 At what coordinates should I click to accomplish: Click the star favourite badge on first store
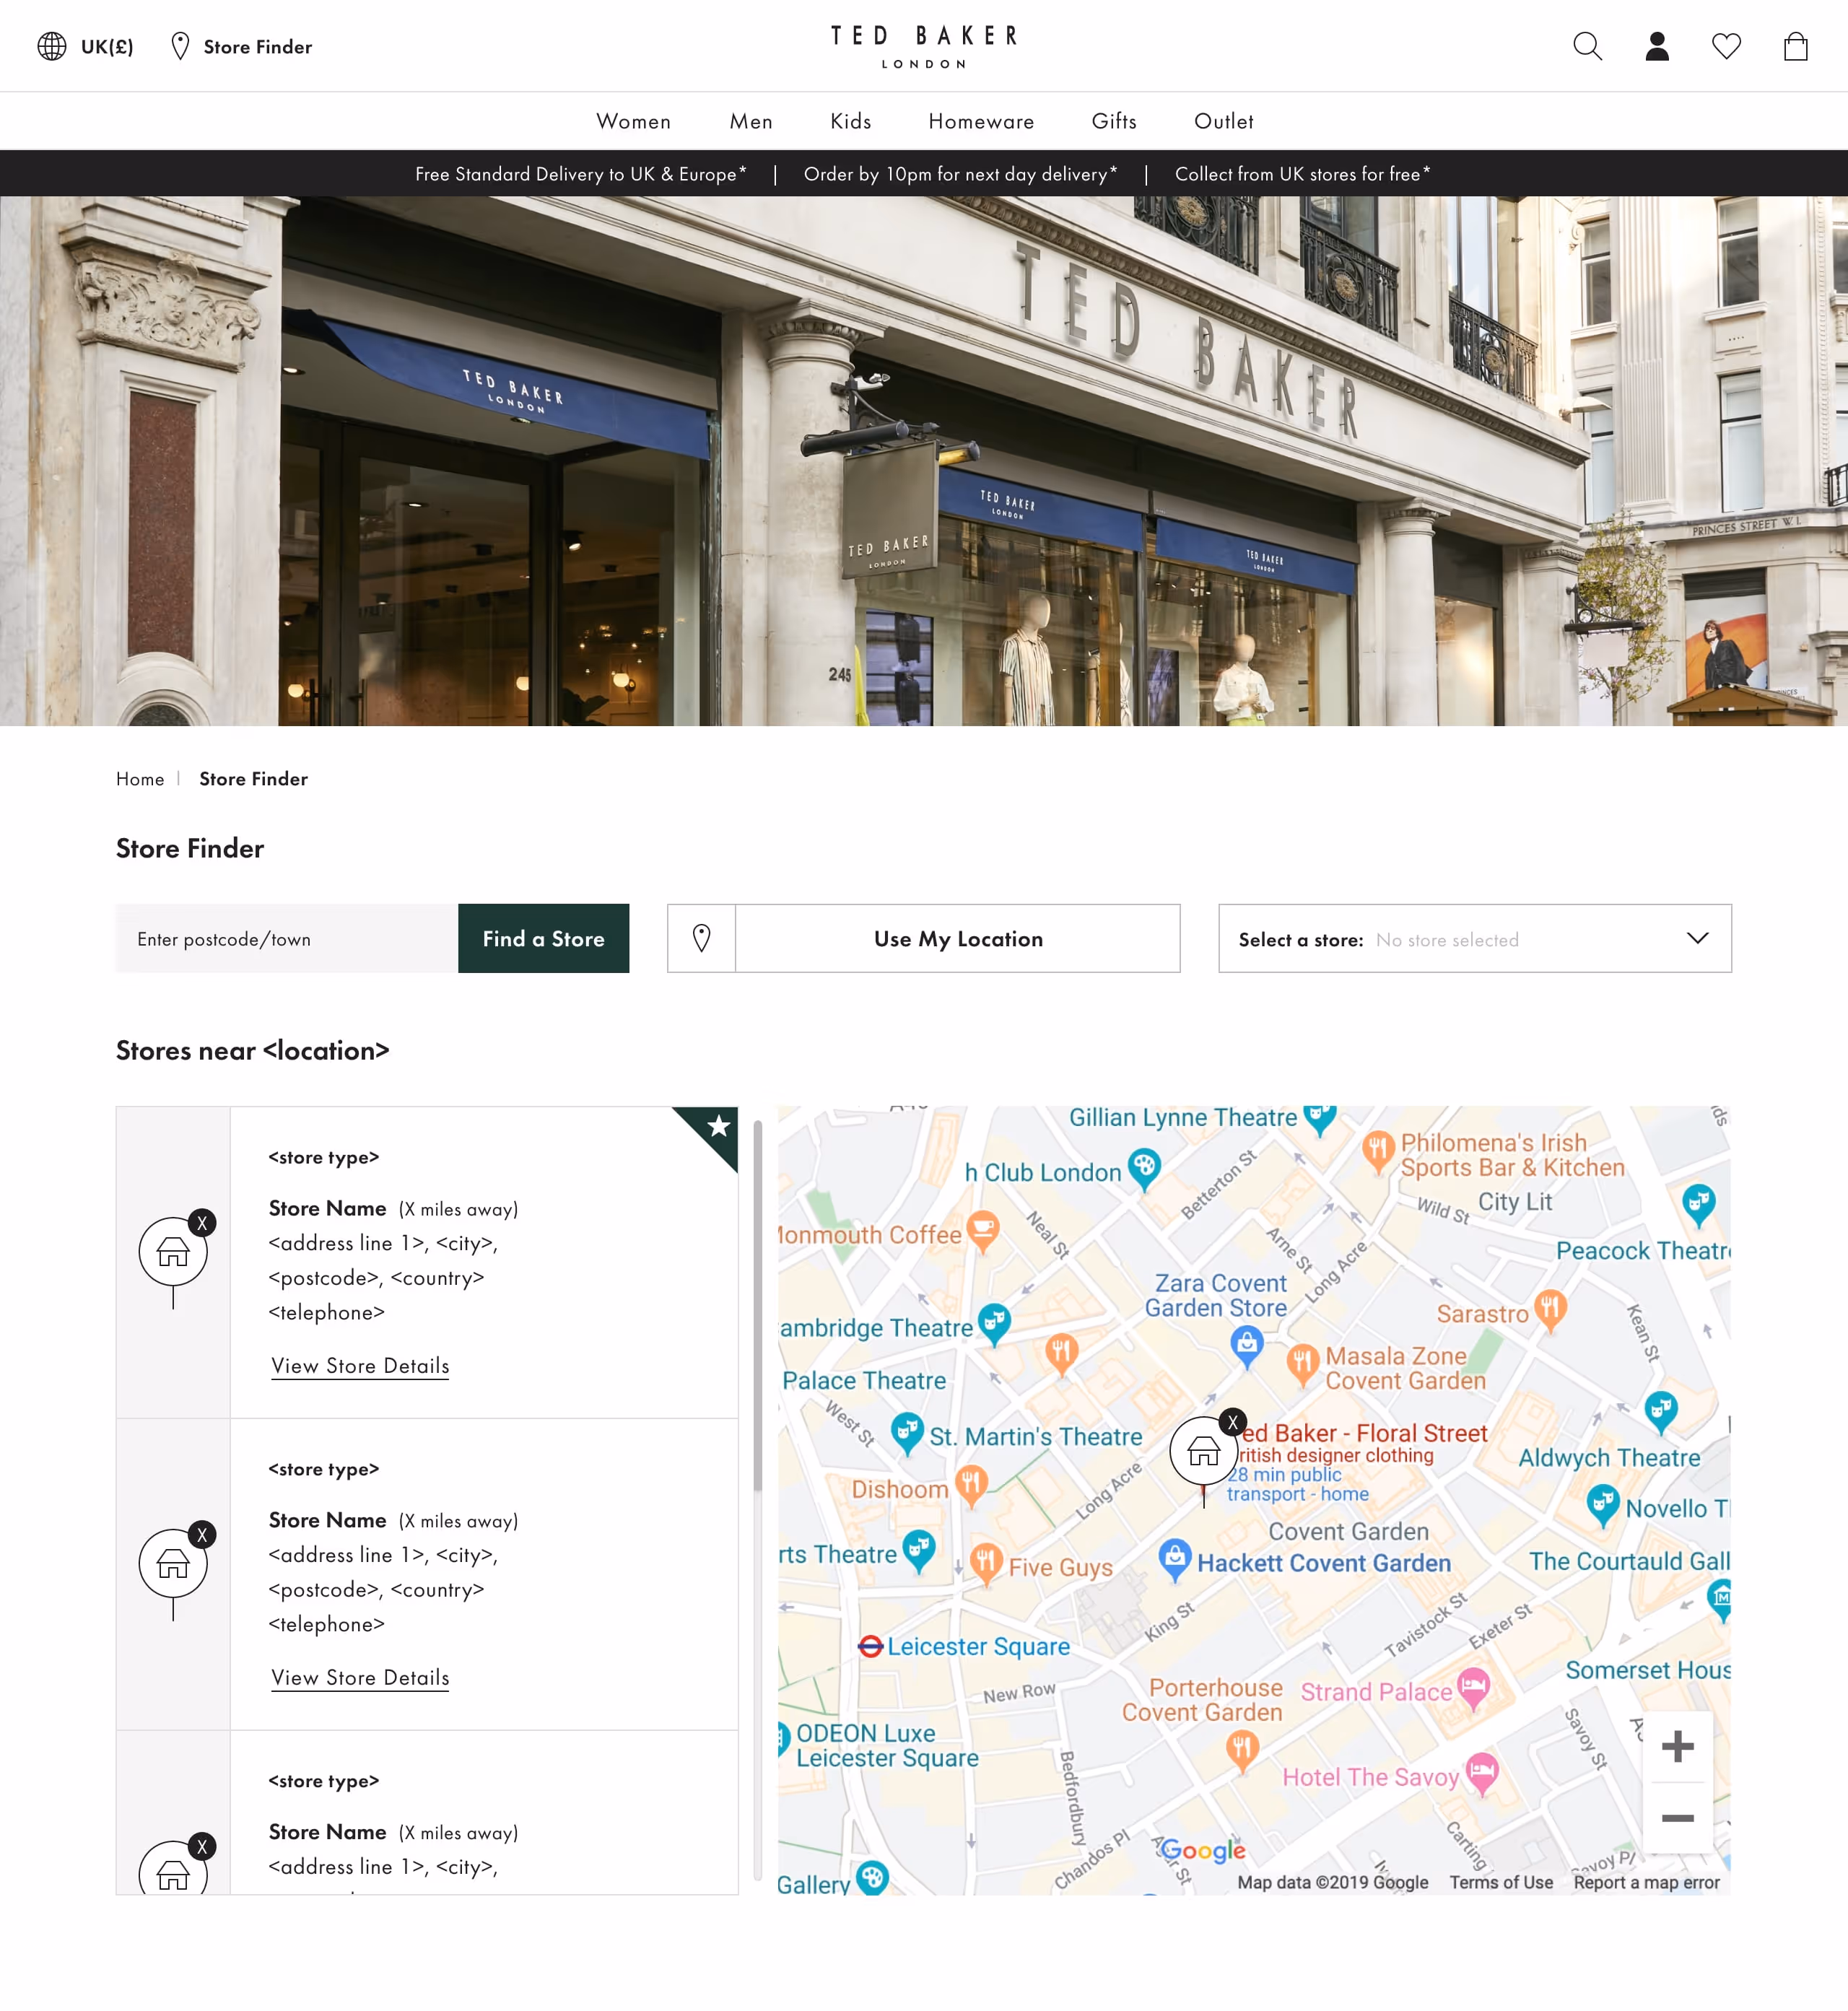click(718, 1126)
